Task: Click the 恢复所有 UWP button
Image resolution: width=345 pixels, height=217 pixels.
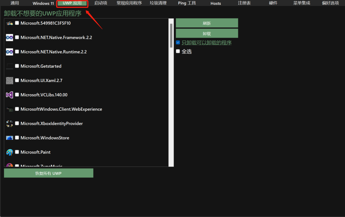Action: (49, 173)
